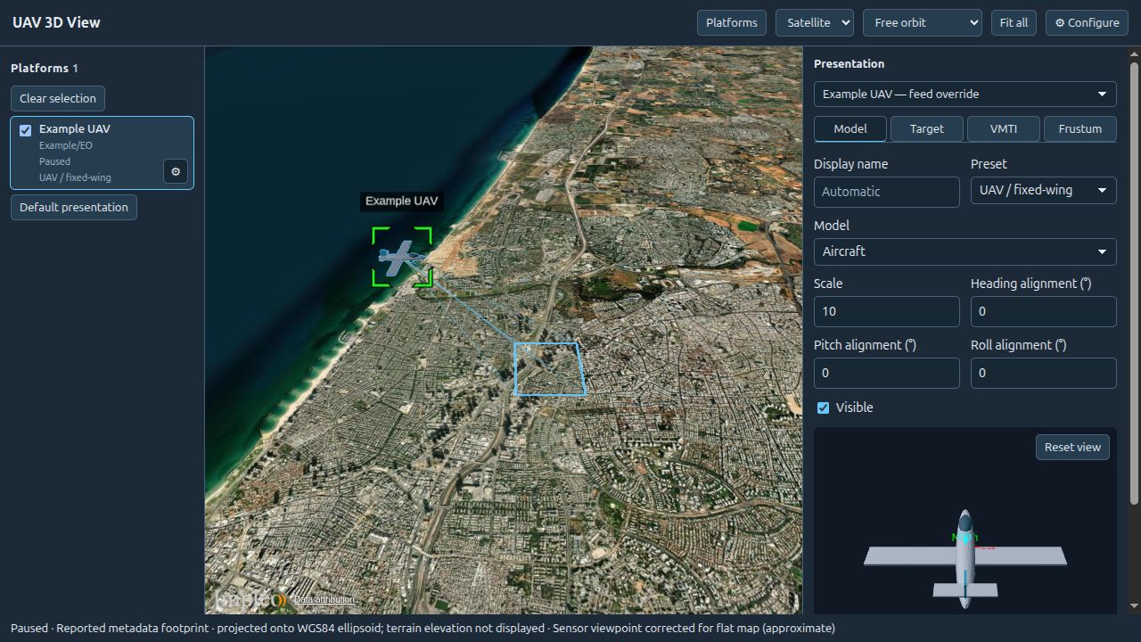Click the aircraft model in preview
This screenshot has width=1141, height=642.
(x=965, y=559)
